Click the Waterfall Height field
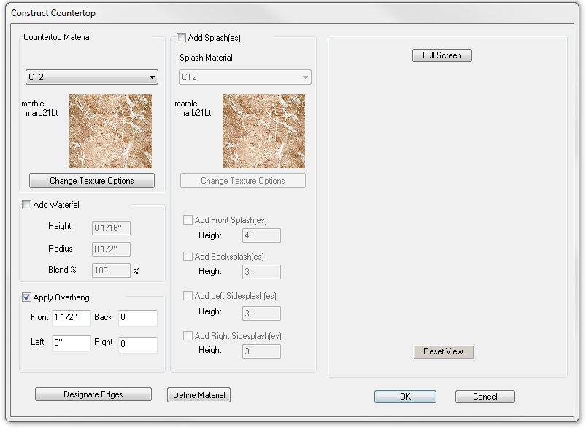586x436 pixels. coord(111,227)
